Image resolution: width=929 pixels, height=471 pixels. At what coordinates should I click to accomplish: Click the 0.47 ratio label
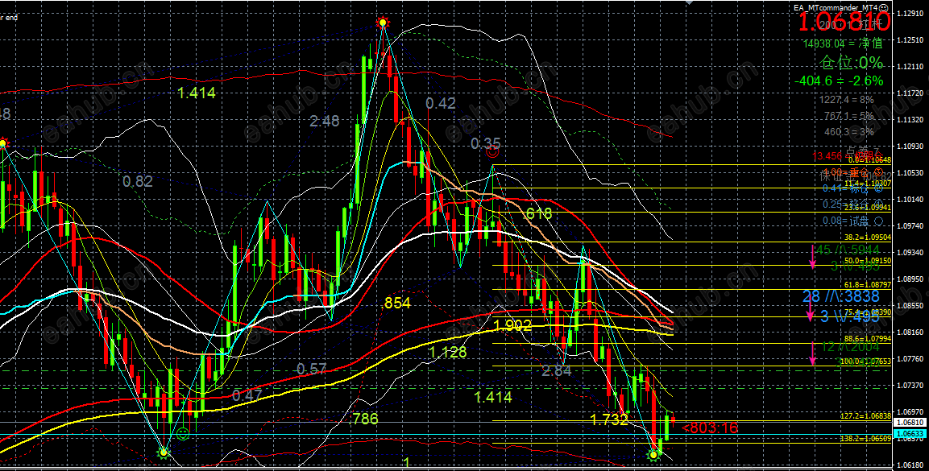(247, 396)
